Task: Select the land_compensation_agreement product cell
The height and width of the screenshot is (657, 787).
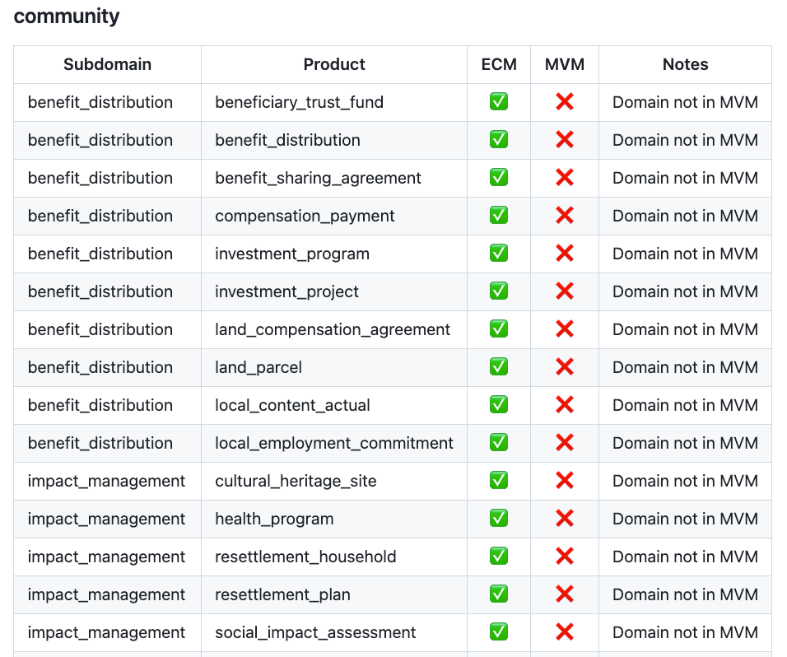Action: (x=334, y=329)
